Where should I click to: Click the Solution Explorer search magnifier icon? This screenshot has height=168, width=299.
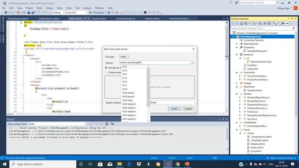(x=293, y=28)
